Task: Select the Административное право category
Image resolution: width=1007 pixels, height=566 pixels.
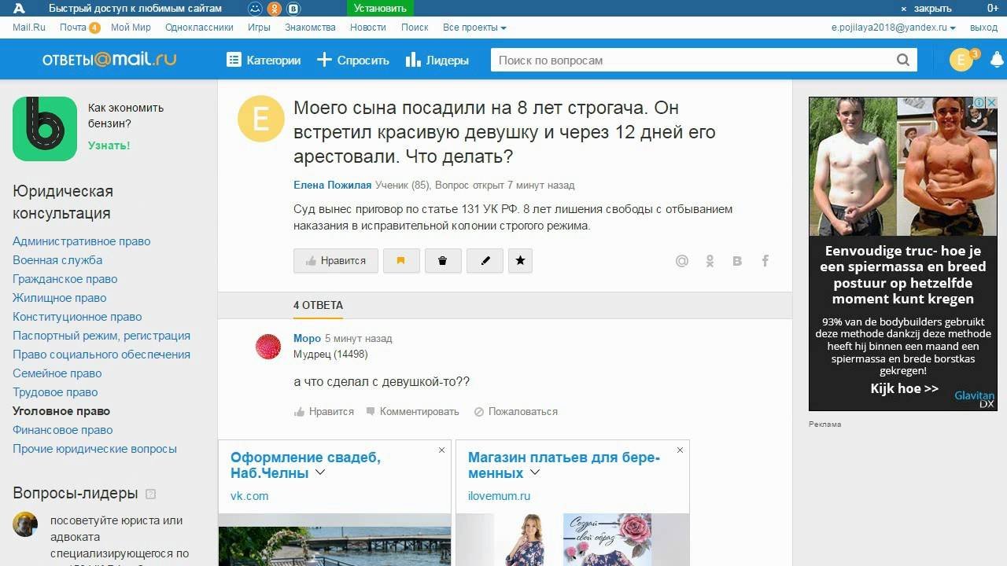Action: pyautogui.click(x=81, y=241)
